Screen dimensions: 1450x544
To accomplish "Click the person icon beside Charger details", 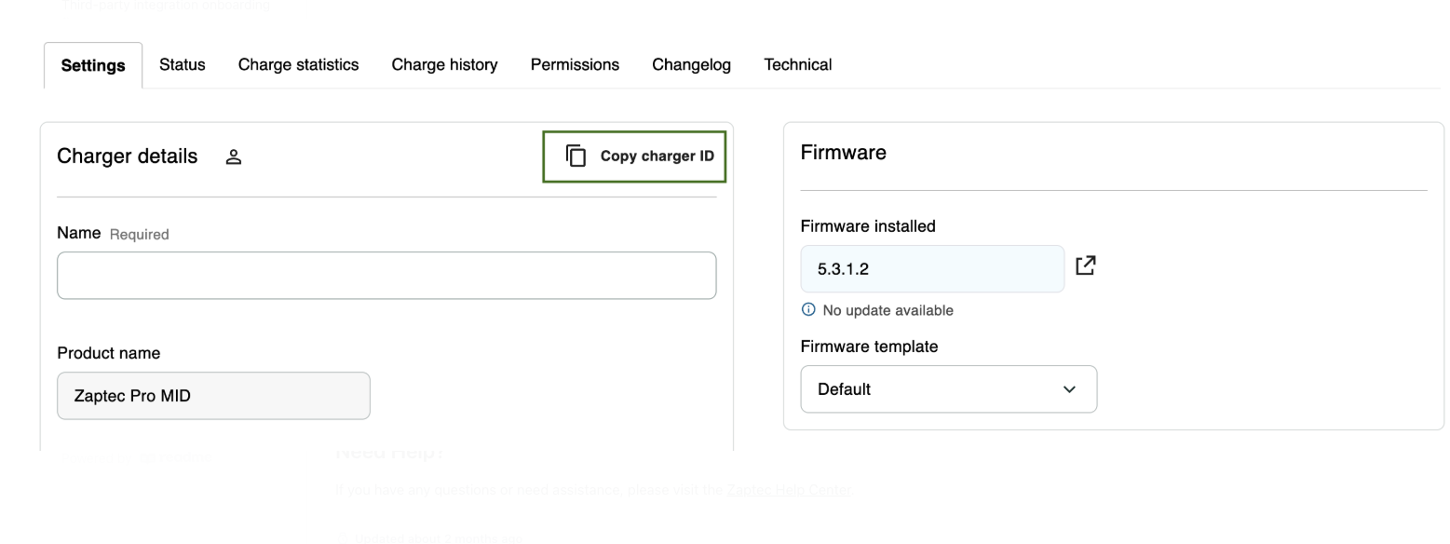I will tap(234, 156).
